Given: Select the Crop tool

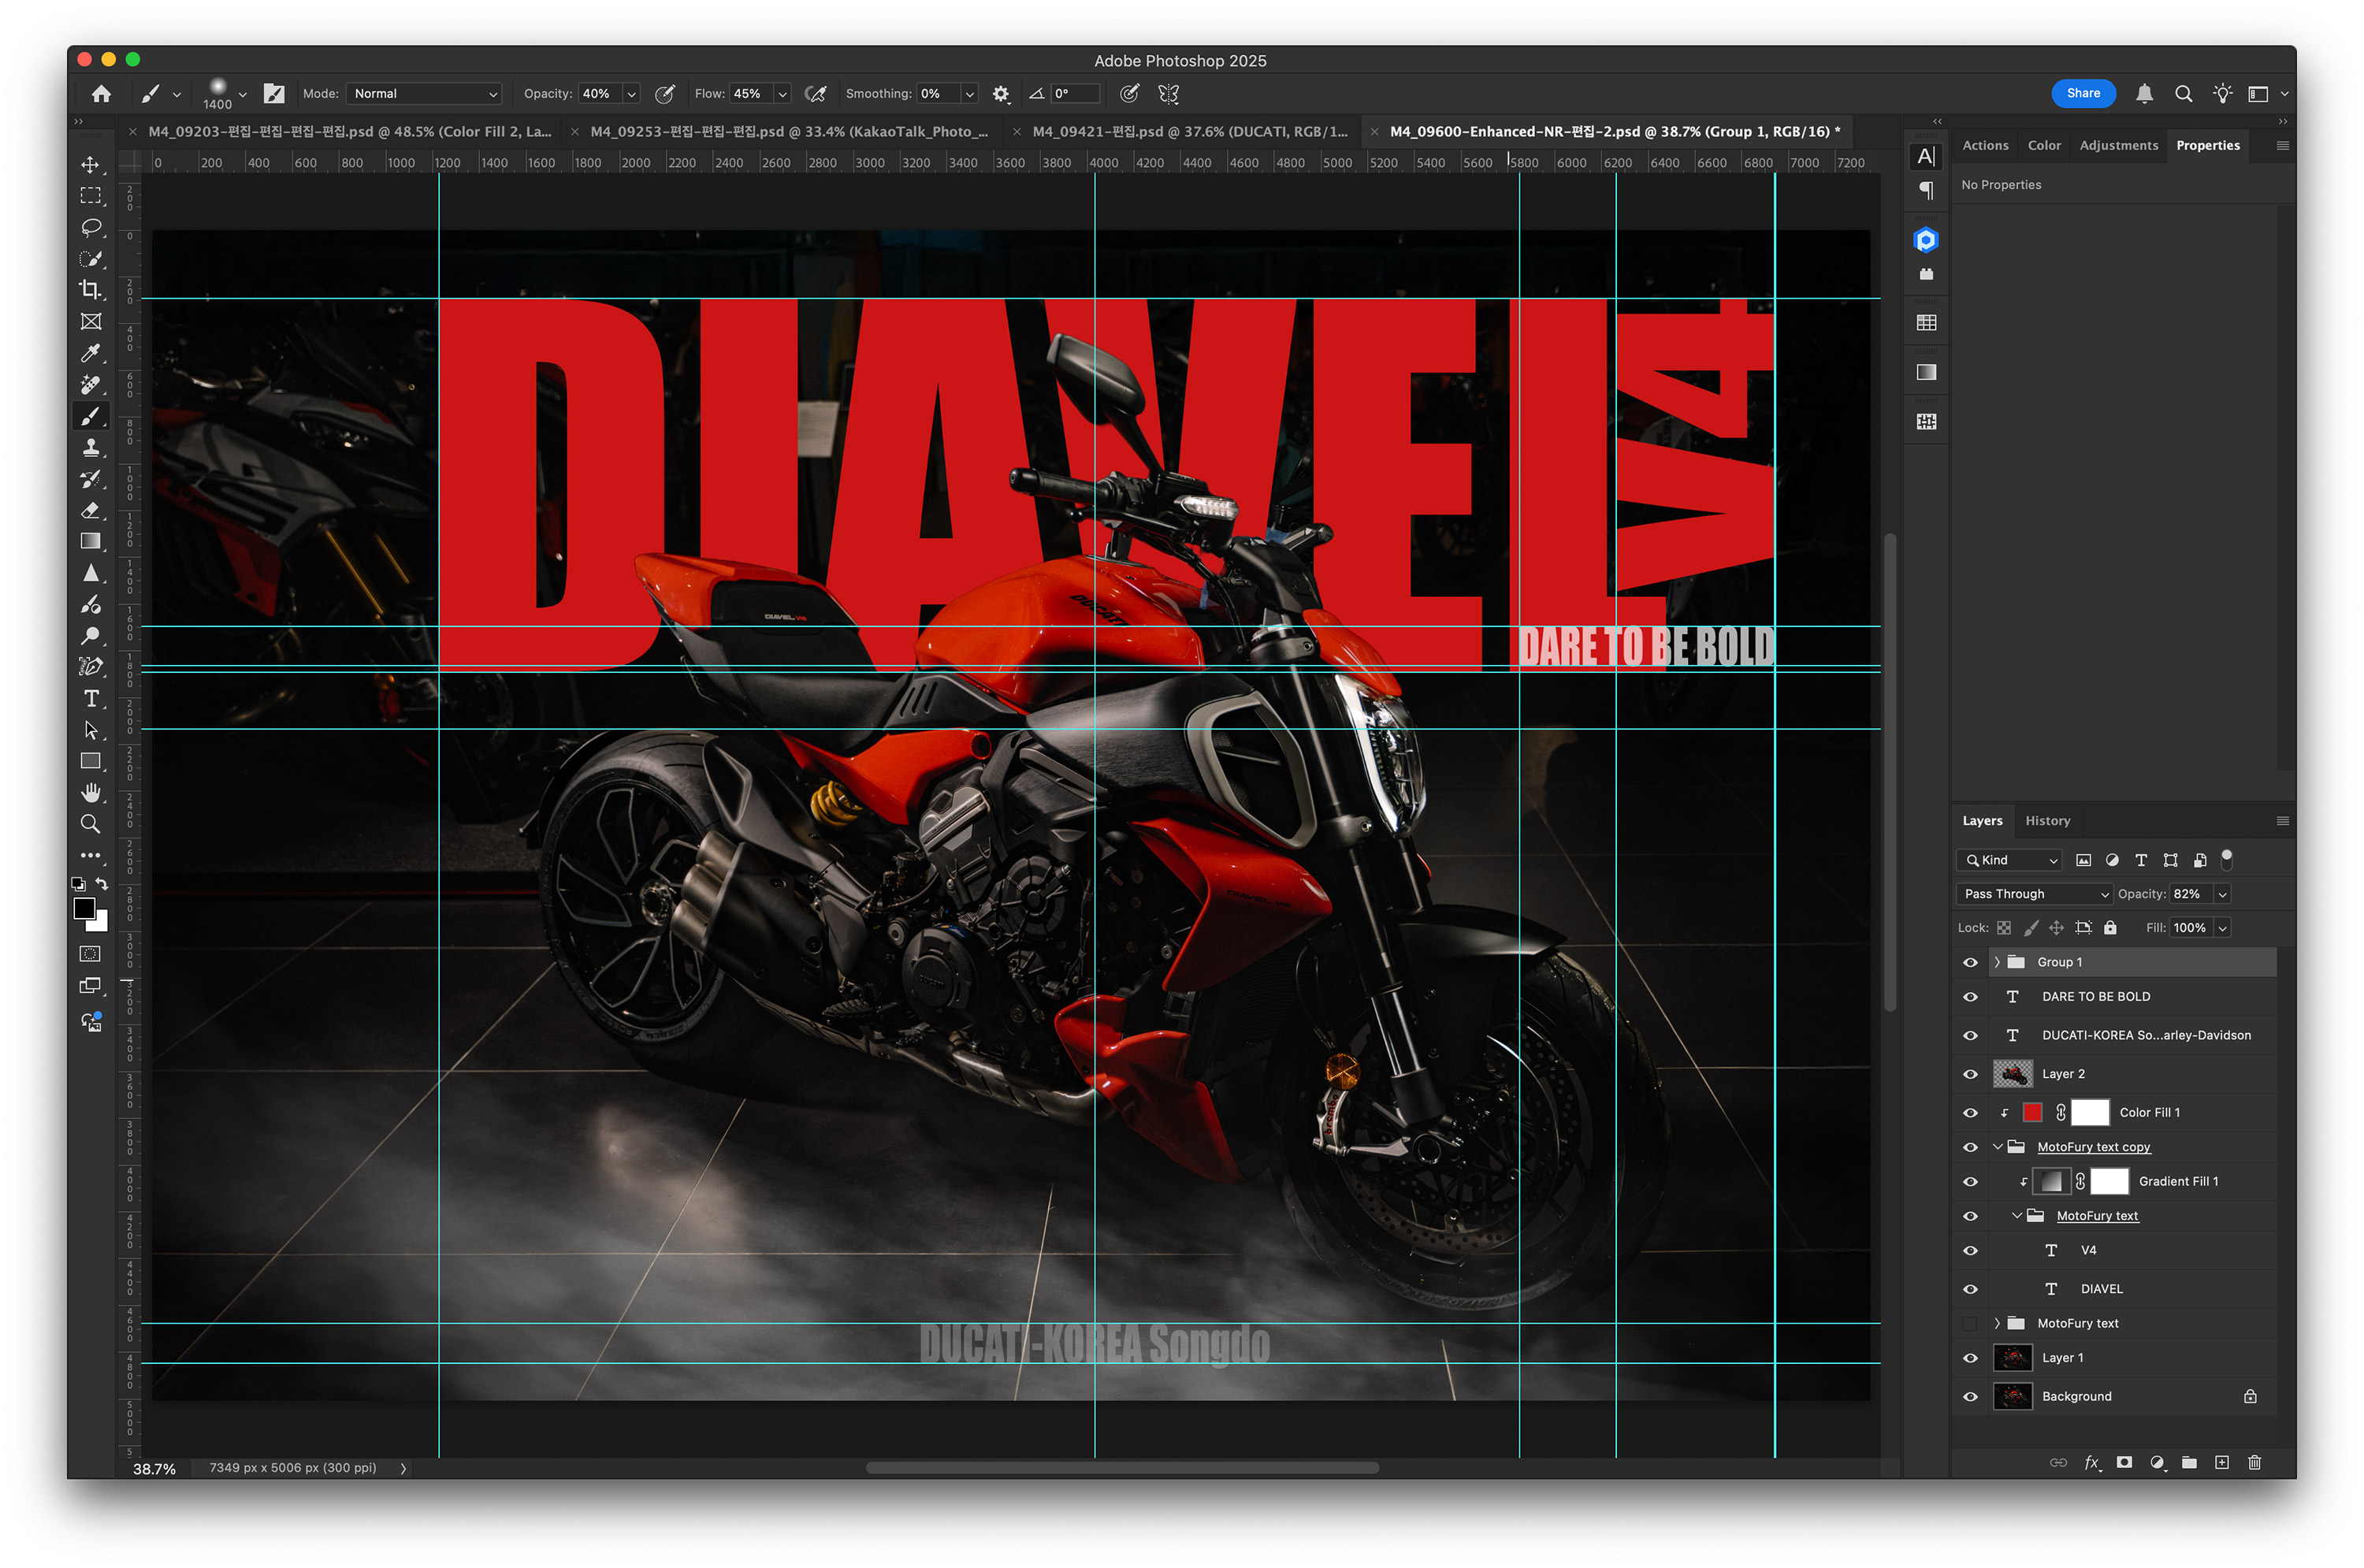Looking at the screenshot, I should click(91, 290).
